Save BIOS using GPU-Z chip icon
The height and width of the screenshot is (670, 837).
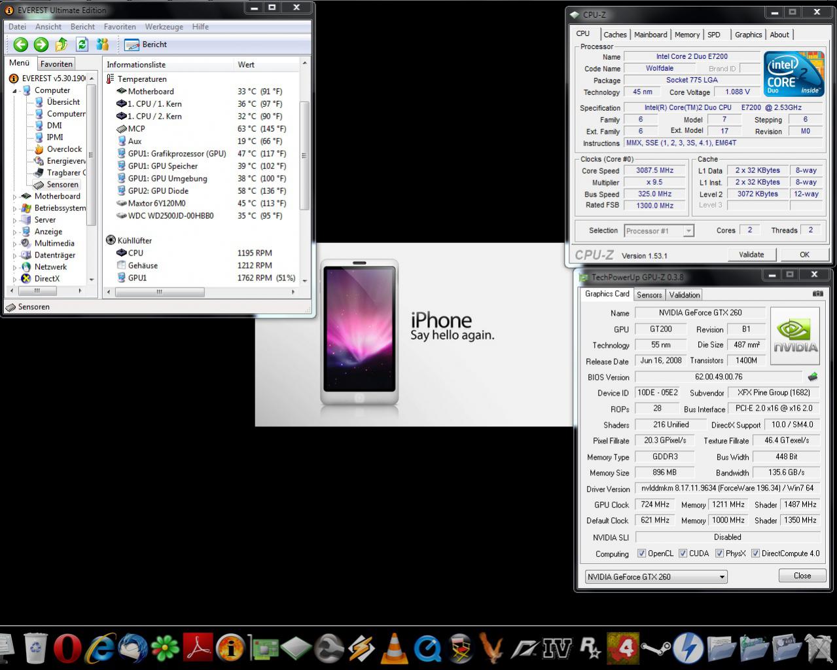[813, 377]
